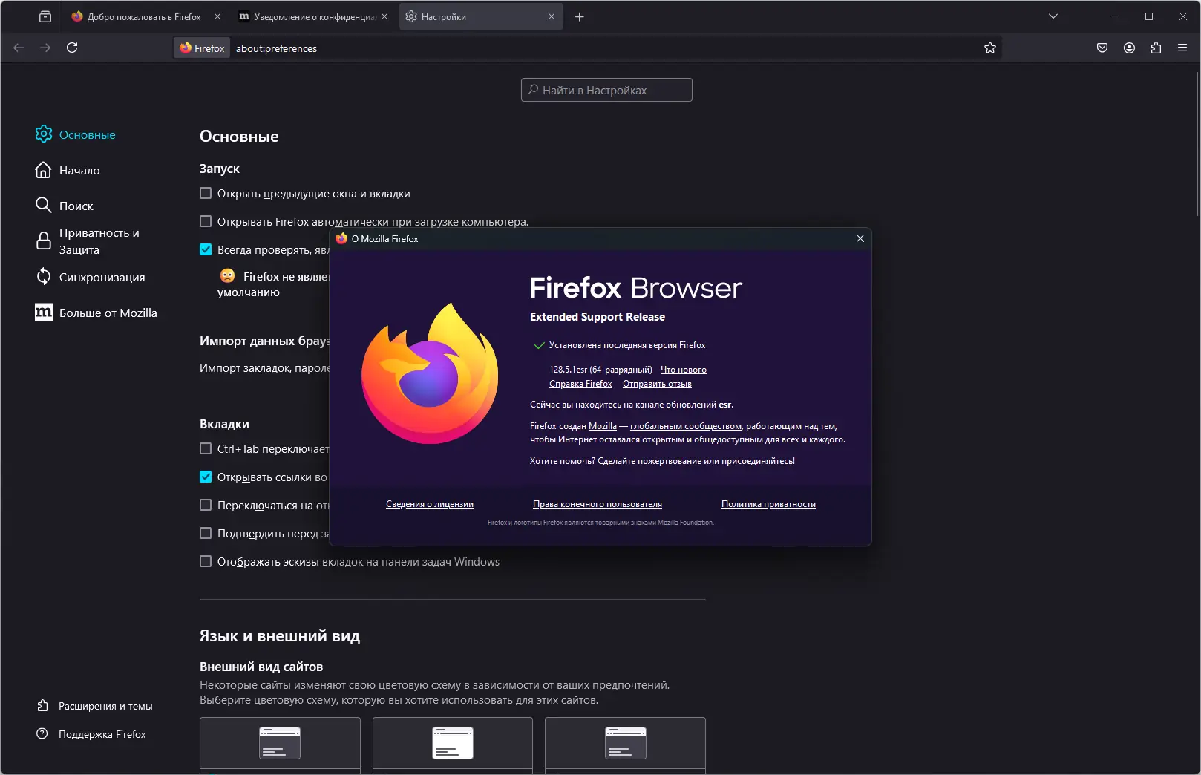Image resolution: width=1201 pixels, height=775 pixels.
Task: Go forward using the forward arrow
Action: click(45, 48)
